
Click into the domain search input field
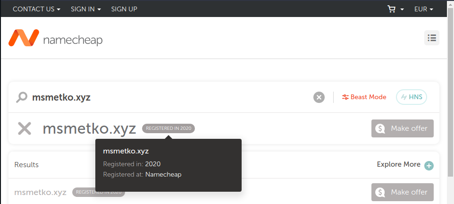pos(170,97)
